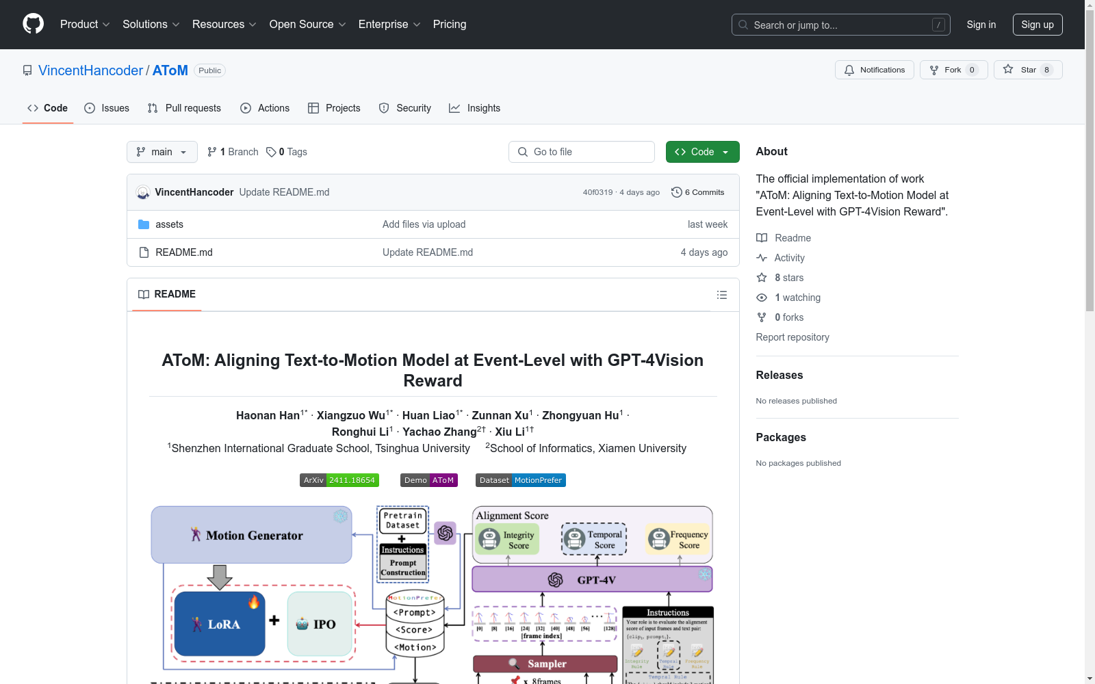Click the repository book icon beside VincentHancoder
Screen dimensions: 1095x684
[27, 70]
